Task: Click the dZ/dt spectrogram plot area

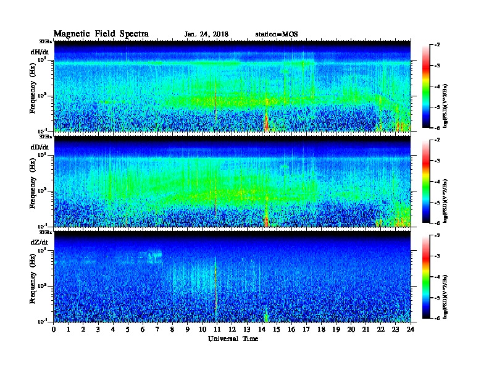Action: tap(232, 277)
